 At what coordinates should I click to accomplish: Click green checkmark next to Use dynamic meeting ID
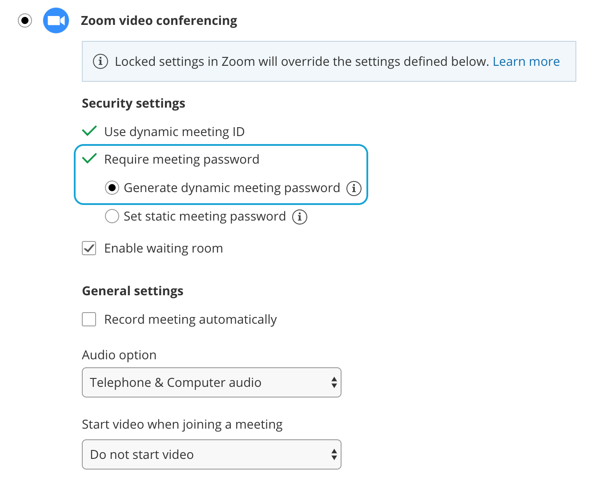[x=89, y=131]
